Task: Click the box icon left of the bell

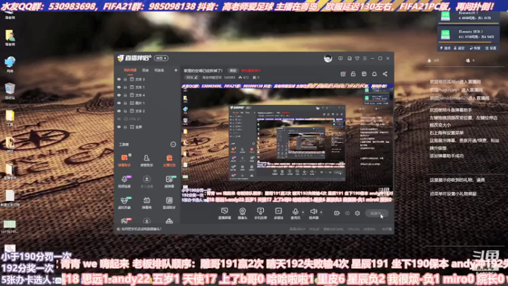Action: coord(364,74)
